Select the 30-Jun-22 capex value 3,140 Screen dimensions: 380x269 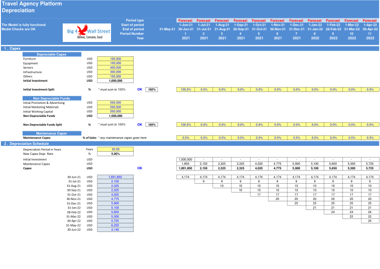(x=116, y=229)
